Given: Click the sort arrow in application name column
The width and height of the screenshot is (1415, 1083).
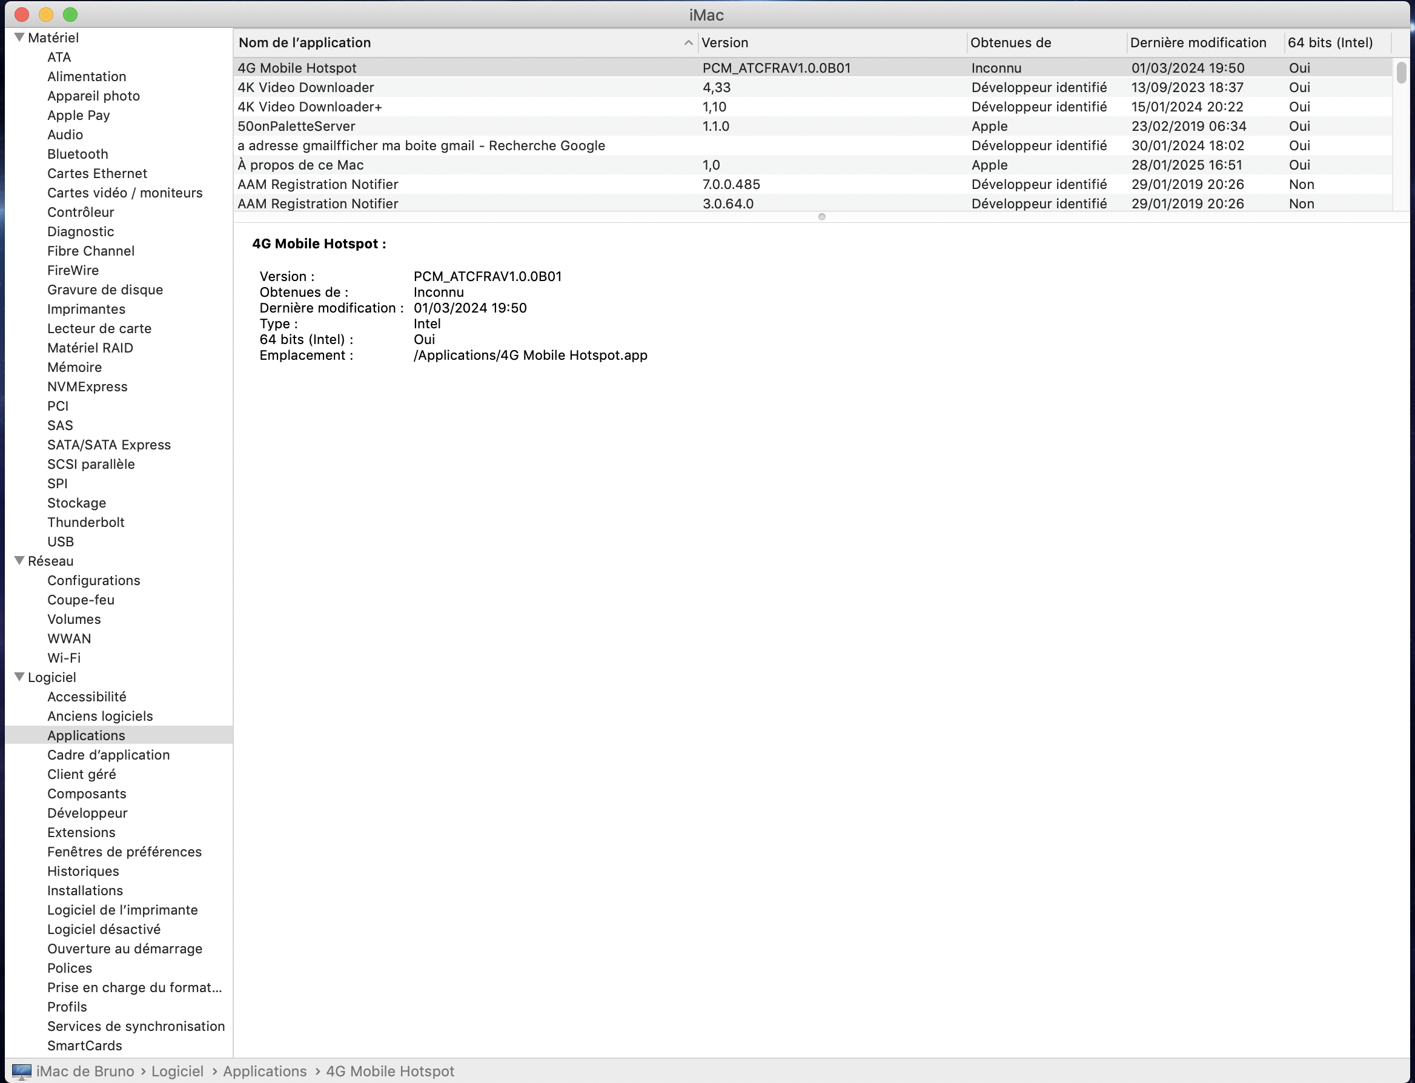Looking at the screenshot, I should (688, 42).
